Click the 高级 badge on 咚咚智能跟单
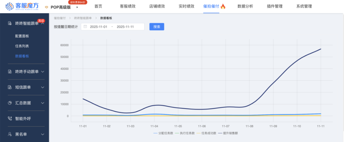Screen dimensions: 344x142 41,21
